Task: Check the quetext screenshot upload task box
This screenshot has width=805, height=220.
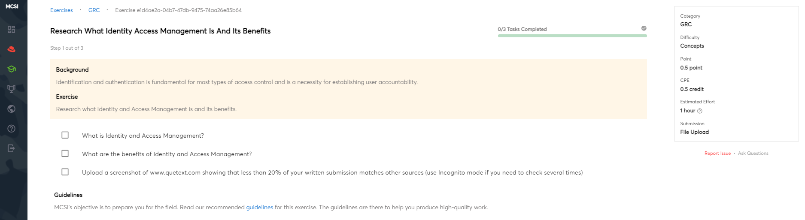Action: (65, 172)
